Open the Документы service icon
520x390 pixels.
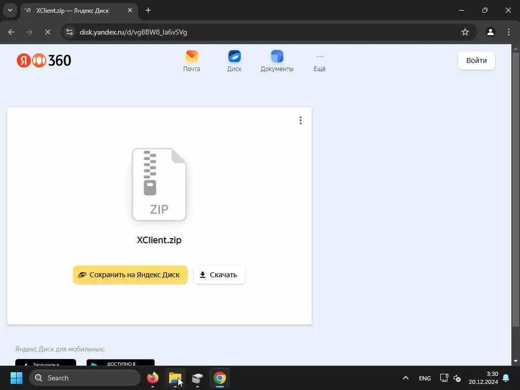point(277,61)
